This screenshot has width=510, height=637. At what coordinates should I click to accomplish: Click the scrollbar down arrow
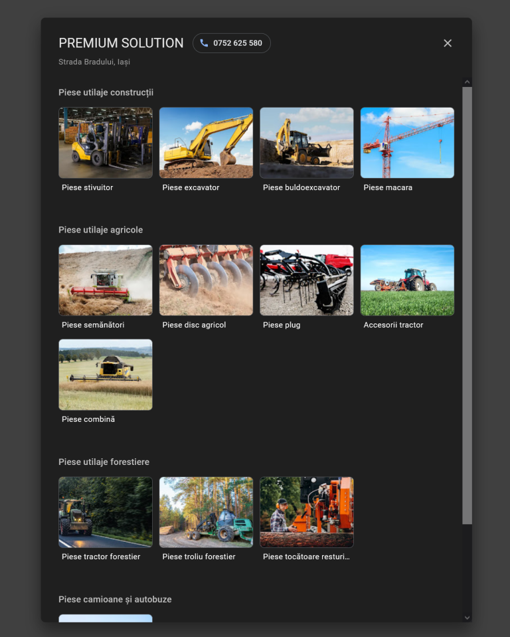point(467,618)
